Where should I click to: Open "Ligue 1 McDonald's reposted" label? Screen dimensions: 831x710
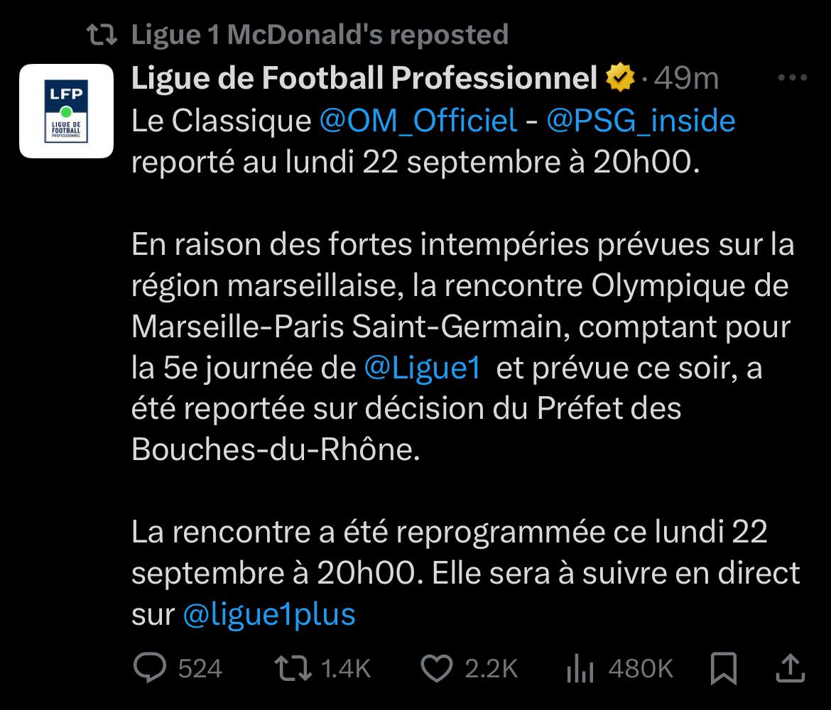[x=320, y=34]
